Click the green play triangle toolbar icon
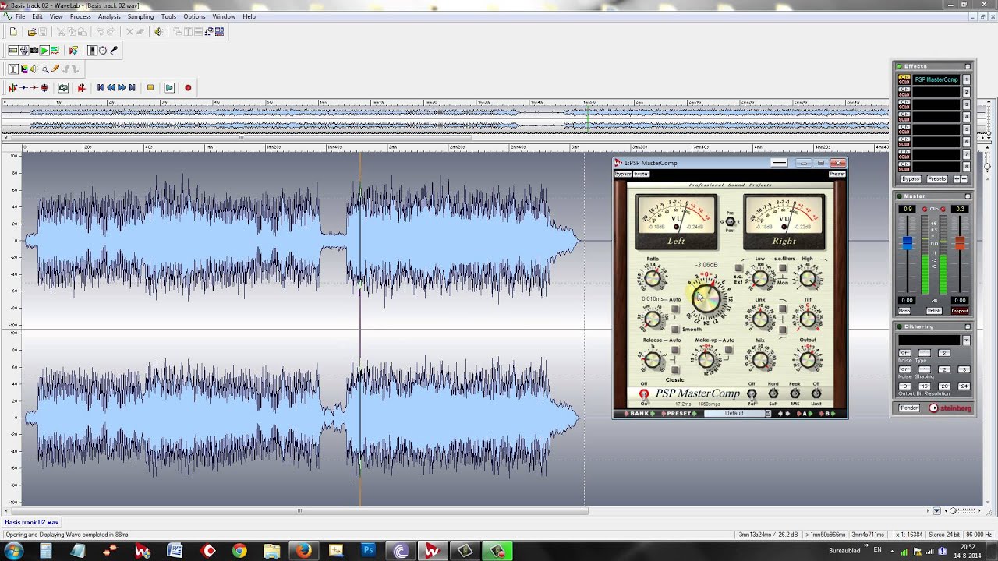The height and width of the screenshot is (561, 998). tap(44, 51)
